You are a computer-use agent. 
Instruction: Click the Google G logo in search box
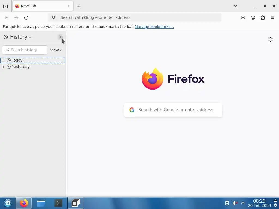[x=132, y=110]
